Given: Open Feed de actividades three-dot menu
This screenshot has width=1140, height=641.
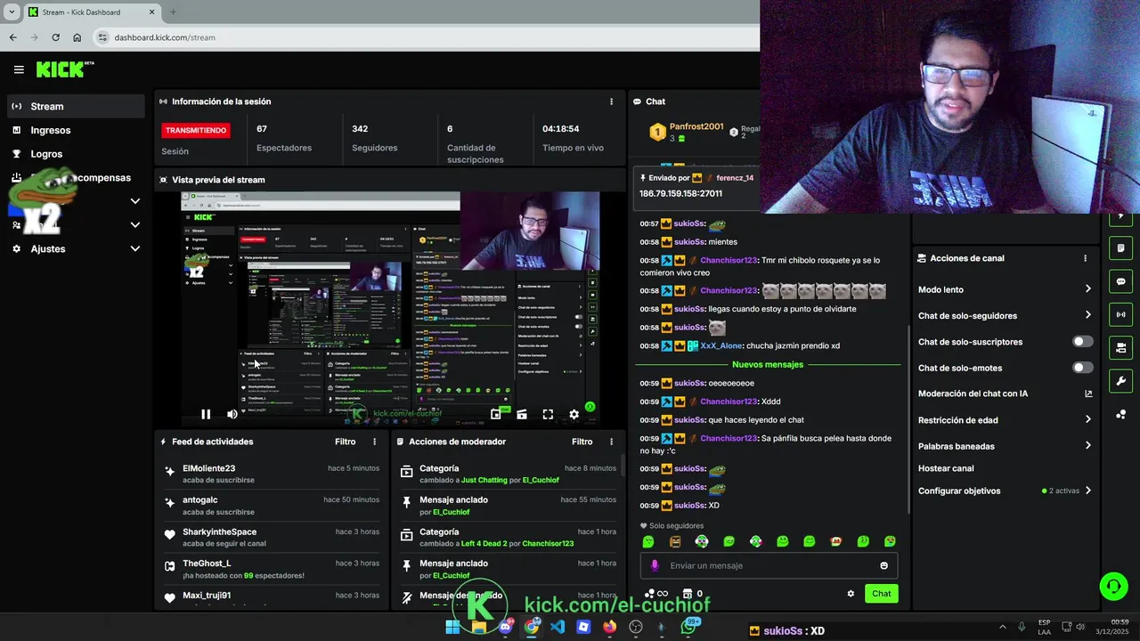Looking at the screenshot, I should (x=374, y=442).
